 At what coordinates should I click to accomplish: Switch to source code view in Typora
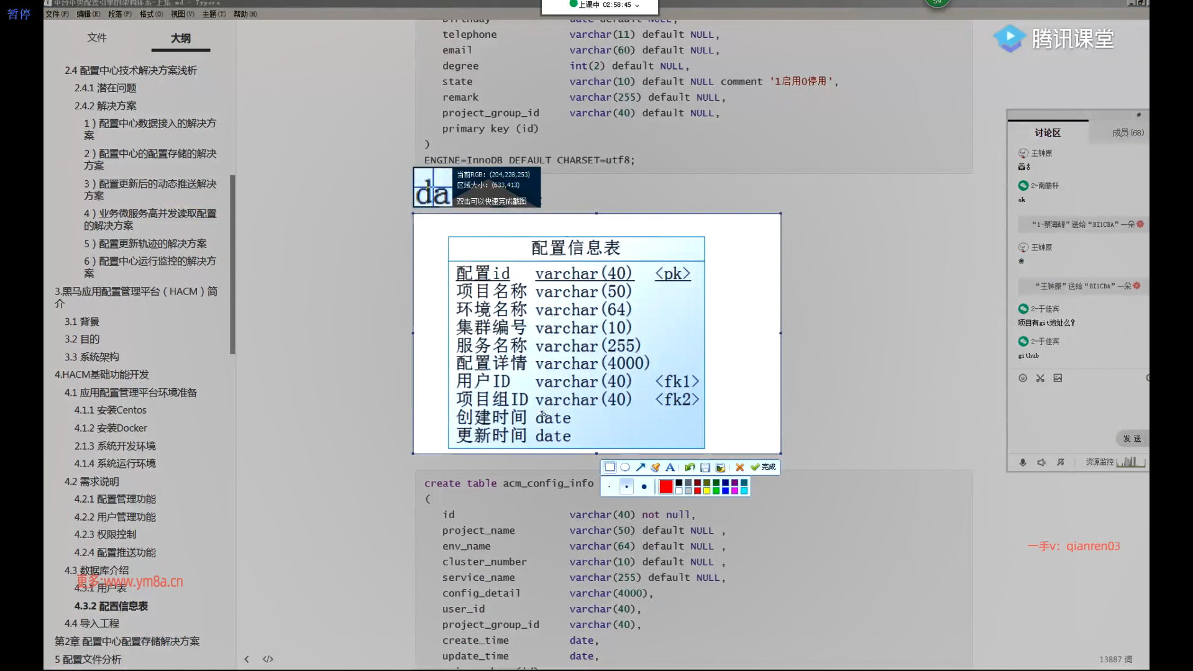[x=268, y=659]
